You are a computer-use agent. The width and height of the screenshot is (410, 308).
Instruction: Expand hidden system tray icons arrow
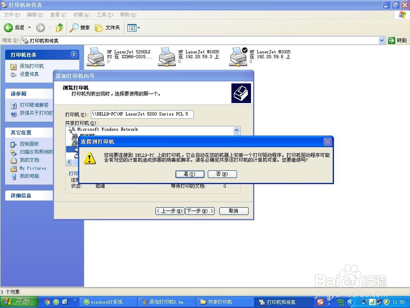(351, 302)
